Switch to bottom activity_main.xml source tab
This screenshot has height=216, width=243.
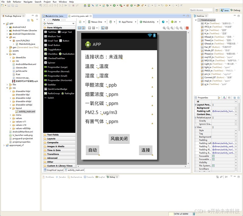[x=74, y=170]
